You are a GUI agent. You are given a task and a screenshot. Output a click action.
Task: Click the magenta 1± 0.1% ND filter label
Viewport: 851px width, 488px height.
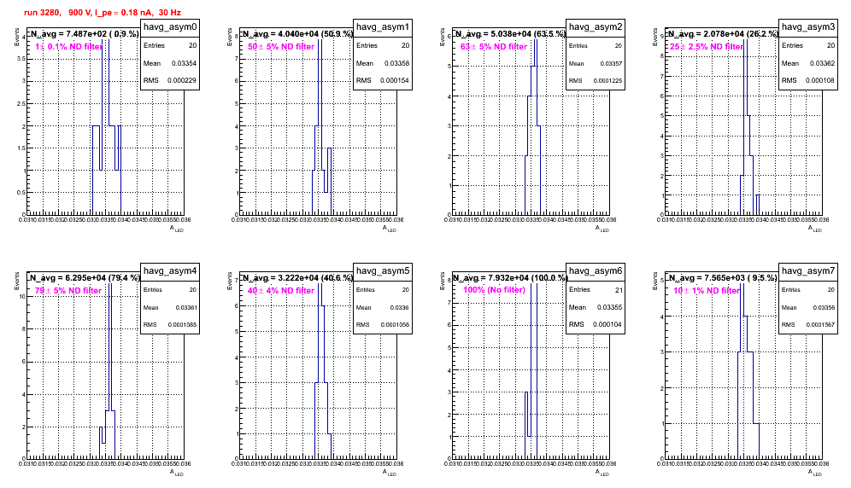click(x=69, y=47)
